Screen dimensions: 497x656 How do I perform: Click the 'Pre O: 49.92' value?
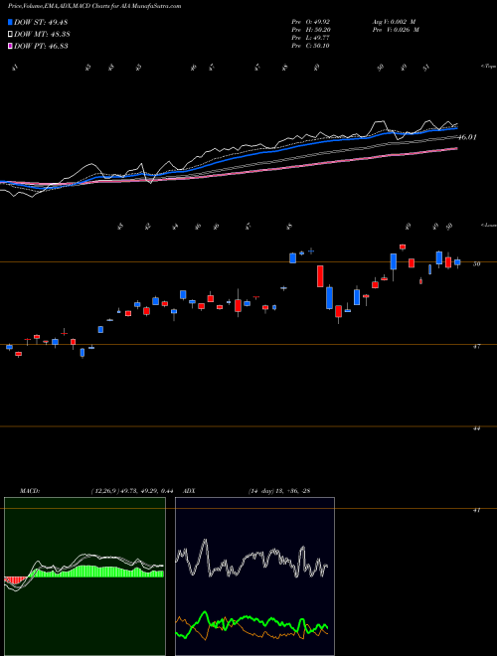point(311,22)
